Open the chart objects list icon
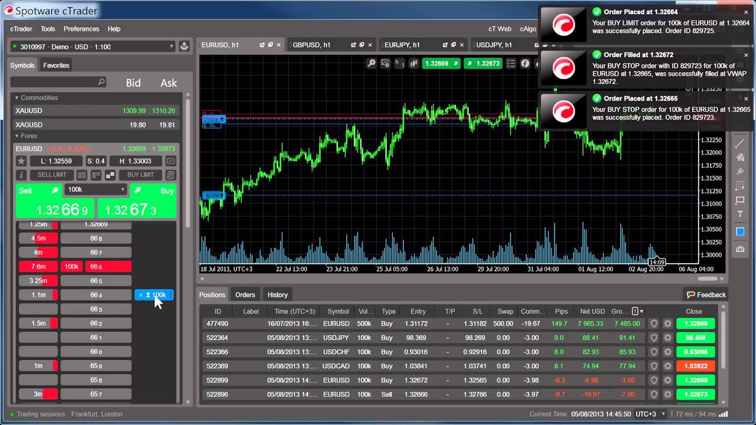 (511, 63)
